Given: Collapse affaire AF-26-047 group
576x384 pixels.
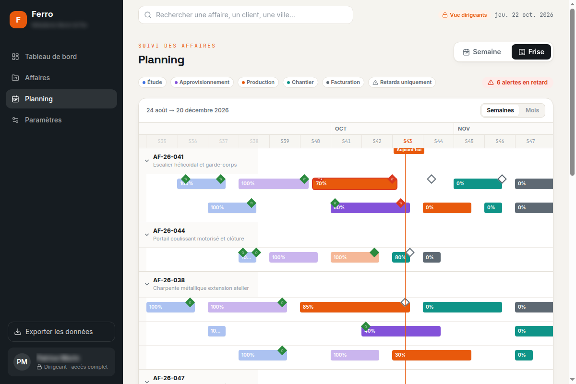Looking at the screenshot, I should coord(147,381).
